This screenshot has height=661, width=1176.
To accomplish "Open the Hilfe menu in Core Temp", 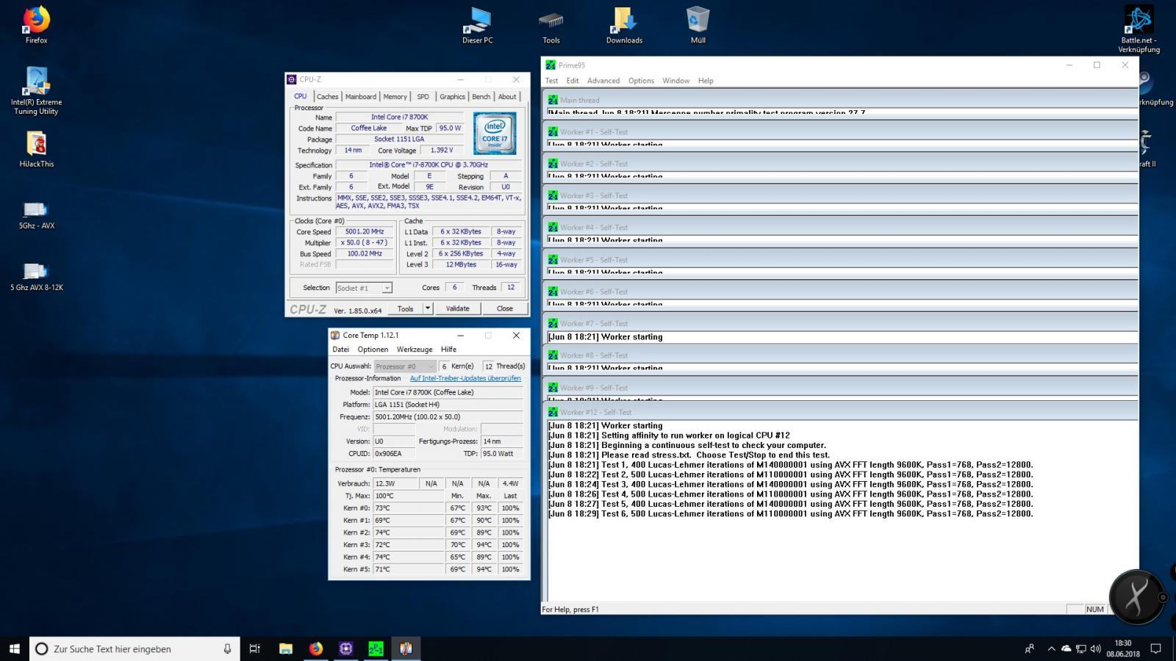I will point(448,350).
